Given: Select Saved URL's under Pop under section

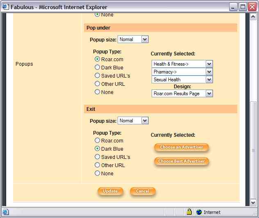Looking at the screenshot, I should point(97,75).
